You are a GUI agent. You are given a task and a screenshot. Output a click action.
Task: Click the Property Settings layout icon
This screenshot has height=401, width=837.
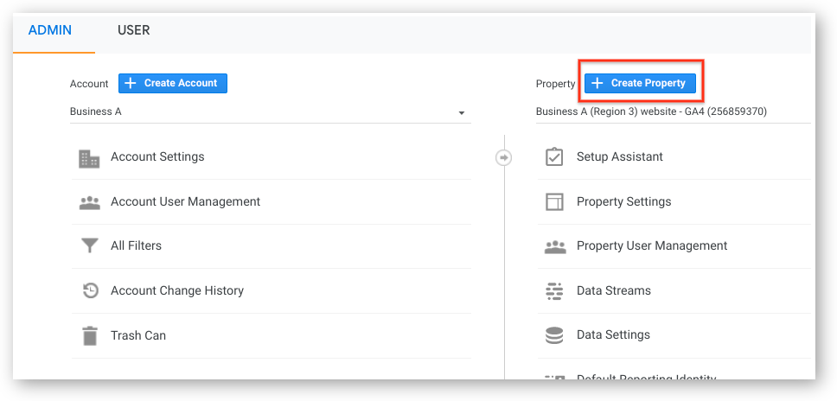click(554, 202)
